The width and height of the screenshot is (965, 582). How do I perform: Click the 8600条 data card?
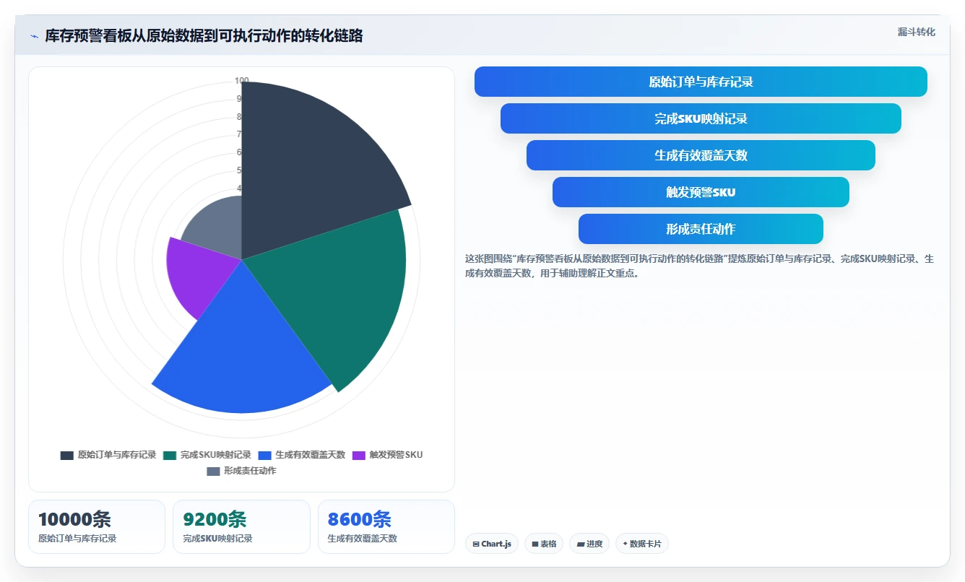point(386,527)
